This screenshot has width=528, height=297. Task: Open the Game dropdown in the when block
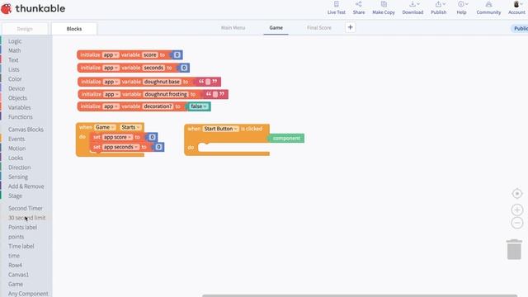[x=105, y=127]
